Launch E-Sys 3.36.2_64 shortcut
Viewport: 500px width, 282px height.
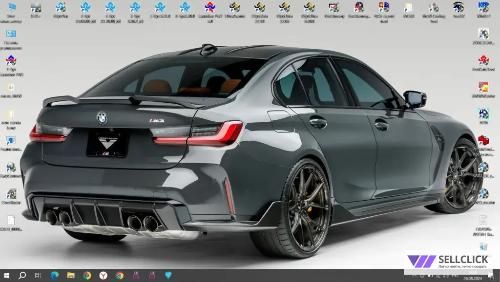[x=135, y=12]
